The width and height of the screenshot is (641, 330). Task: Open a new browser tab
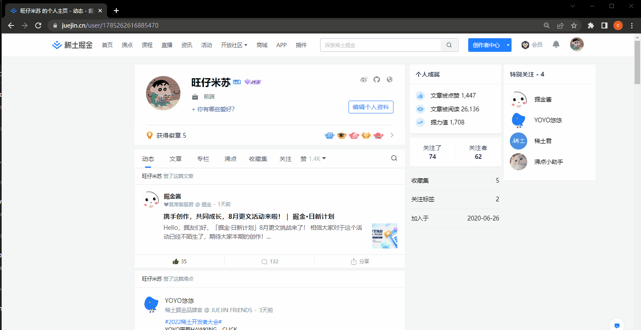click(116, 11)
